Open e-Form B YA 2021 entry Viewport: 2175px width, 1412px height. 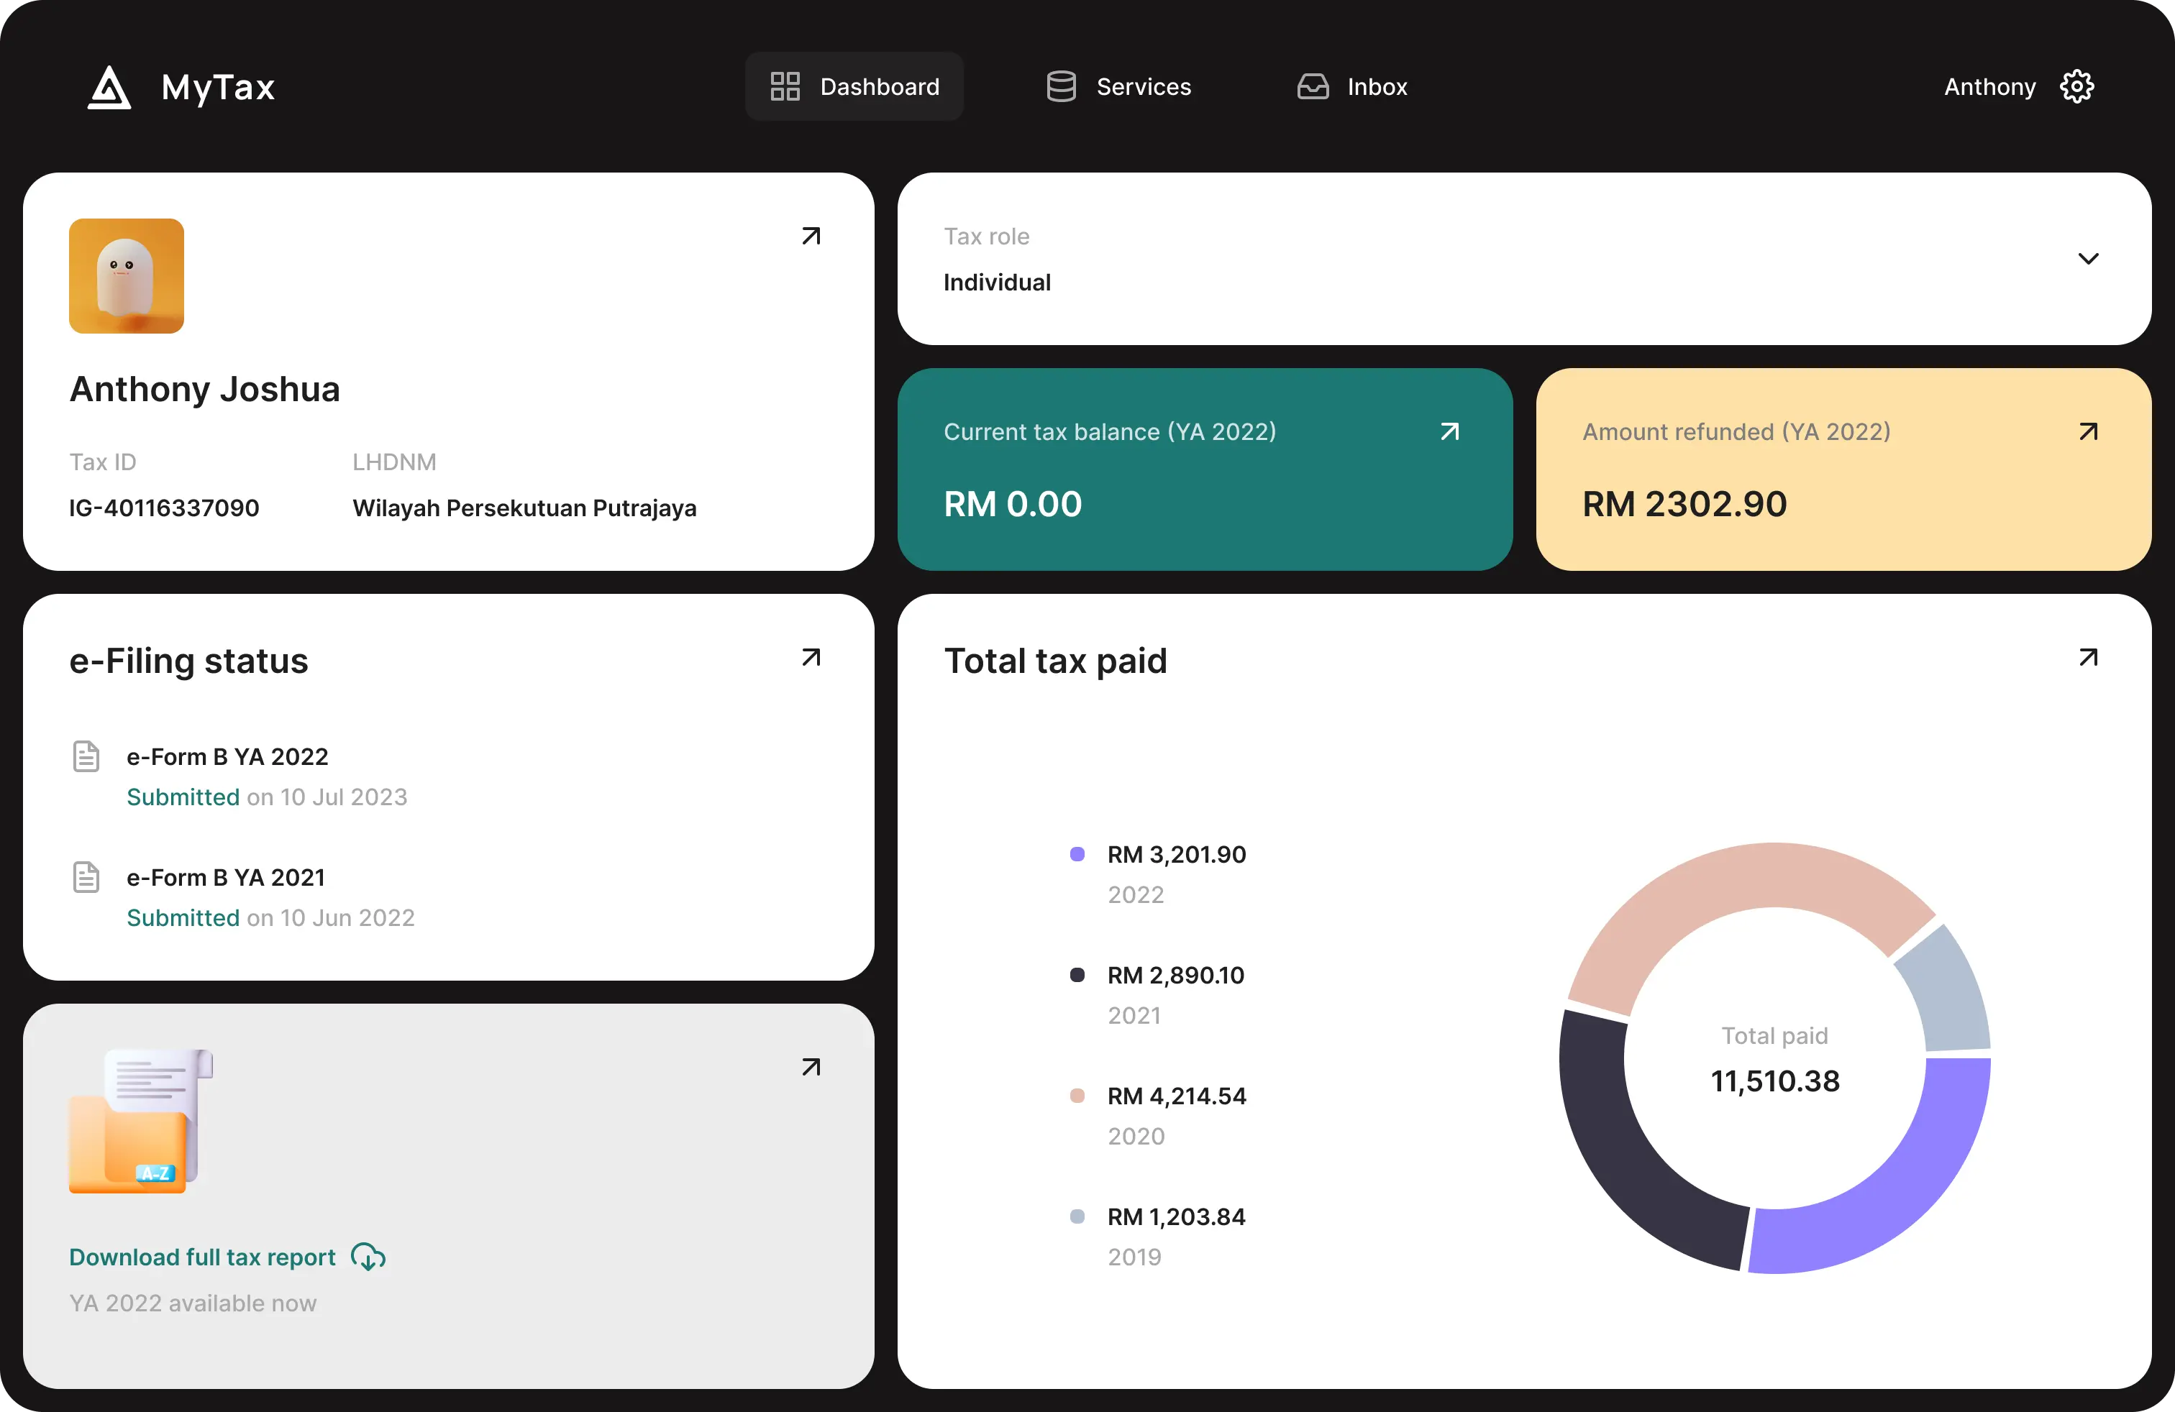tap(226, 878)
